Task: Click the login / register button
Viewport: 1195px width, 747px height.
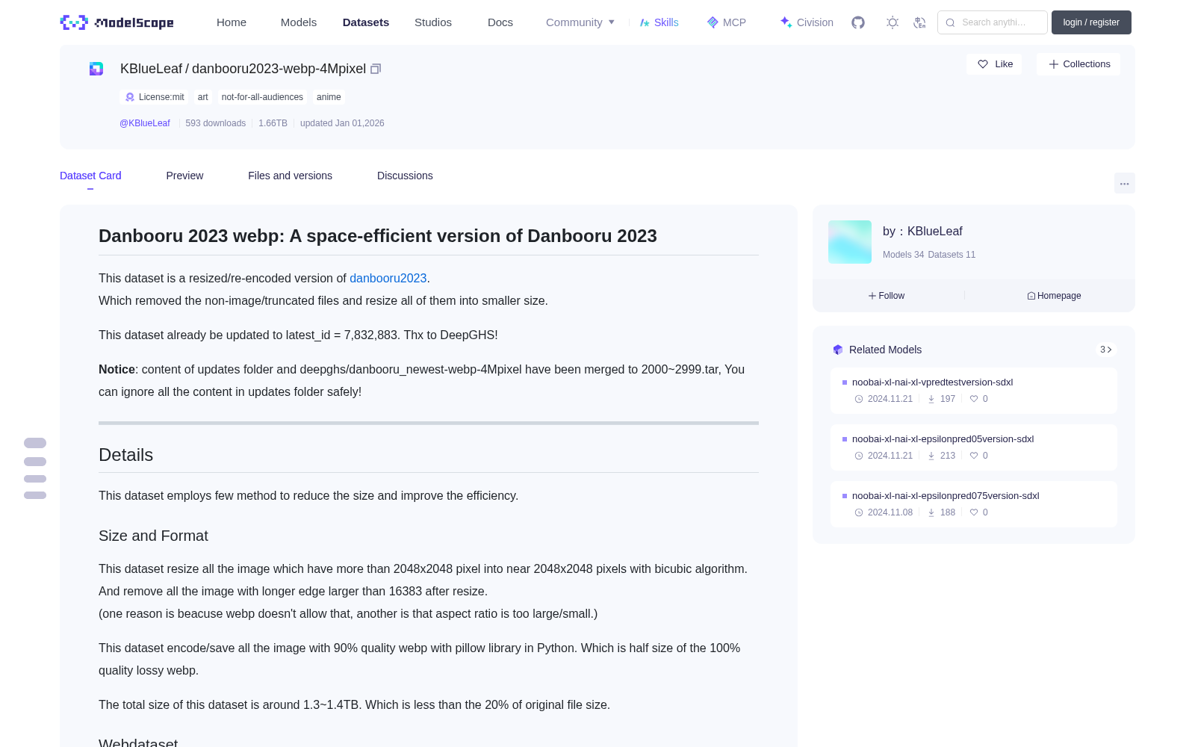Action: 1091,22
